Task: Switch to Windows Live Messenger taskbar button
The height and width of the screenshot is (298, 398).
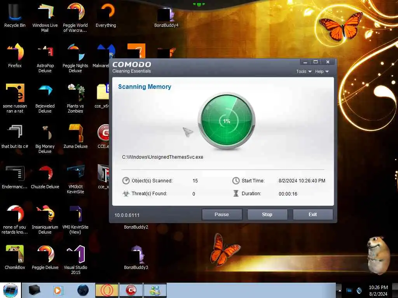Action: tap(155, 290)
